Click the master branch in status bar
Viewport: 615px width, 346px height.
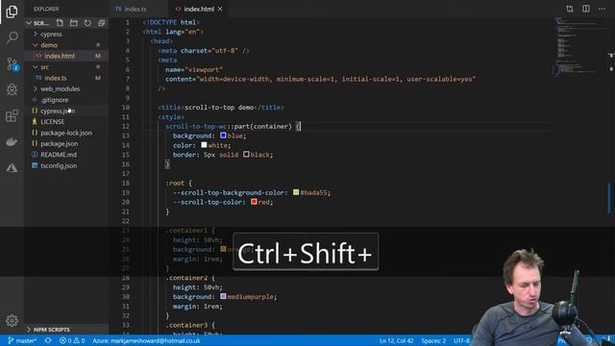coord(22,340)
